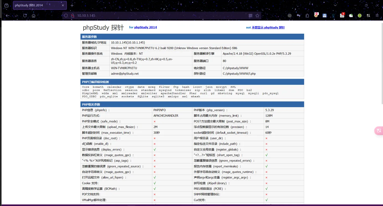Screen dimensions: 383x206
Task: Select the max_execution_time value 30秒
Action: pos(156,133)
